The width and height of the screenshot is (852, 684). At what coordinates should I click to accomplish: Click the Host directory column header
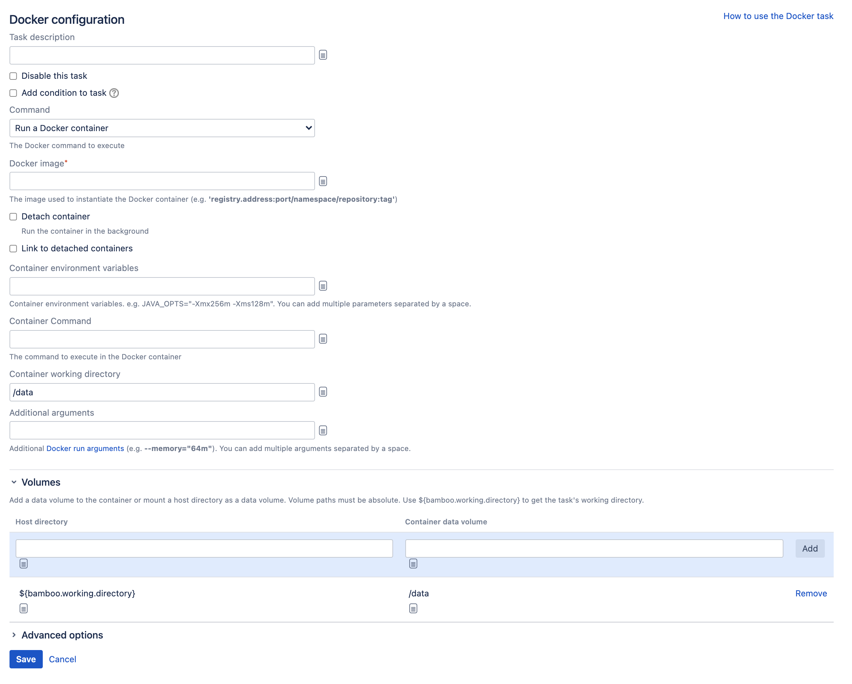tap(41, 522)
